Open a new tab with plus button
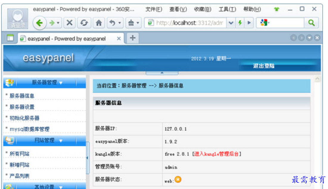Screen dimensions: 328x189 pos(133,38)
